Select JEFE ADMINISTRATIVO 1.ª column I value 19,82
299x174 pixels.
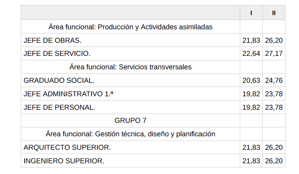coord(251,94)
